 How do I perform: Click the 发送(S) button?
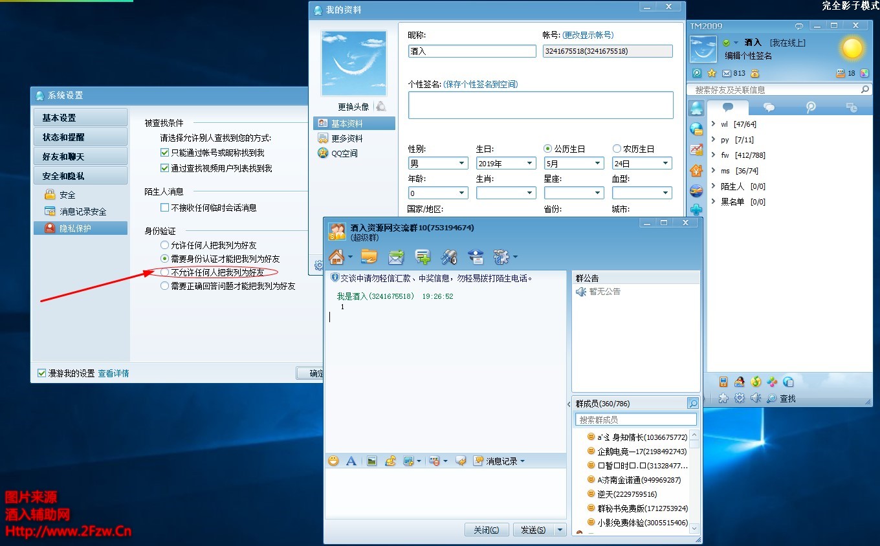click(x=533, y=530)
